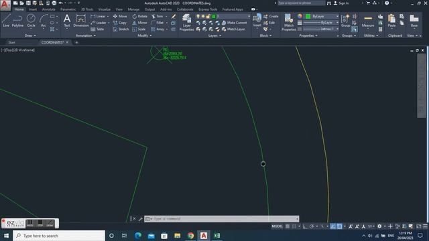Select the Line tool
The width and height of the screenshot is (429, 241).
6,21
